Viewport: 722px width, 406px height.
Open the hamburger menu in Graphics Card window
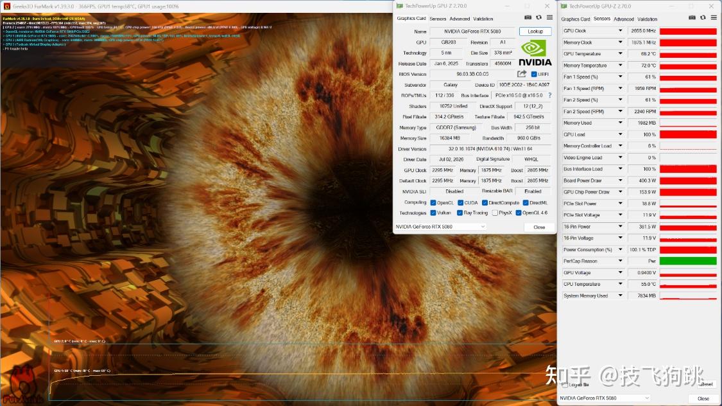click(549, 17)
